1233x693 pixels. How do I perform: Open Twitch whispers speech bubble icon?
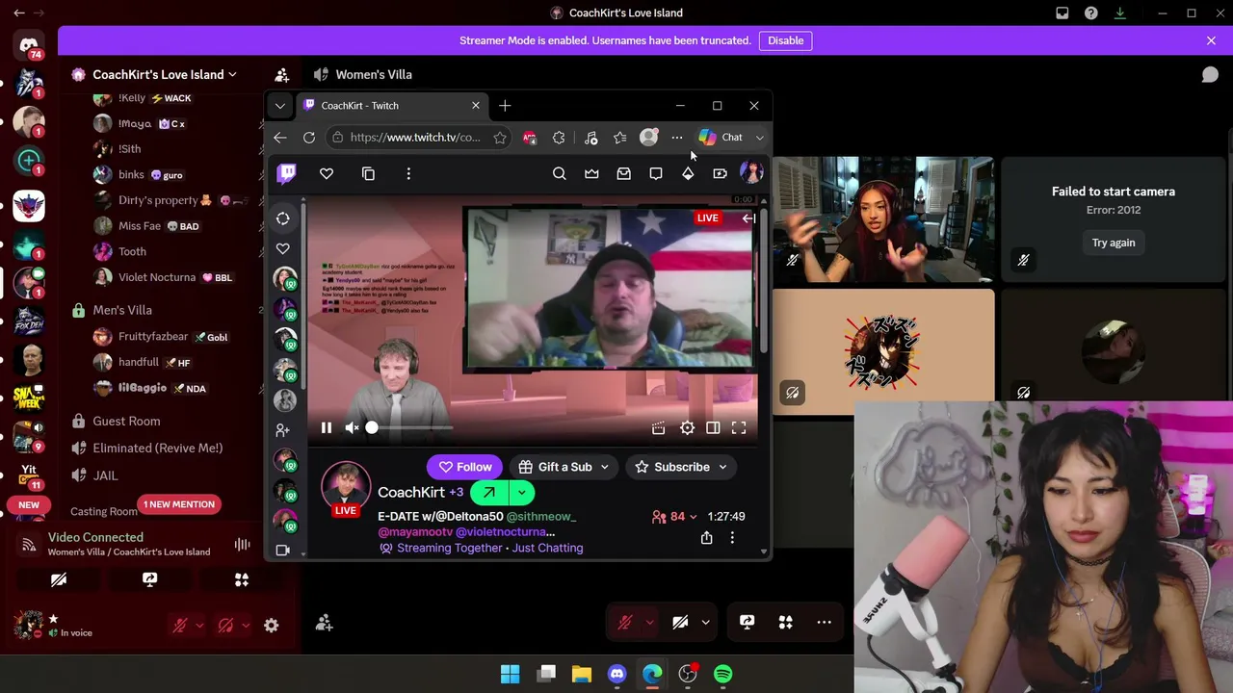(656, 173)
